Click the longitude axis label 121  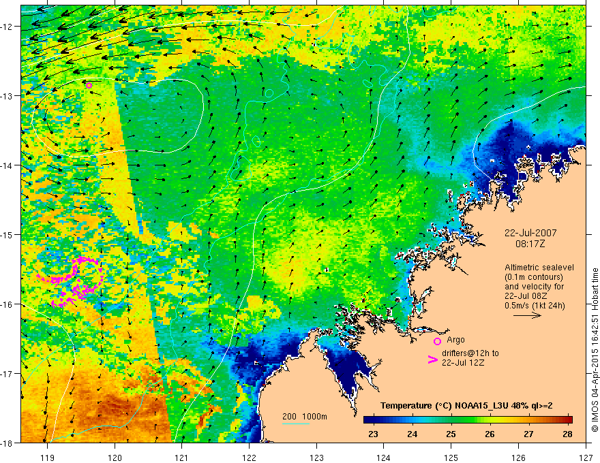(x=182, y=458)
